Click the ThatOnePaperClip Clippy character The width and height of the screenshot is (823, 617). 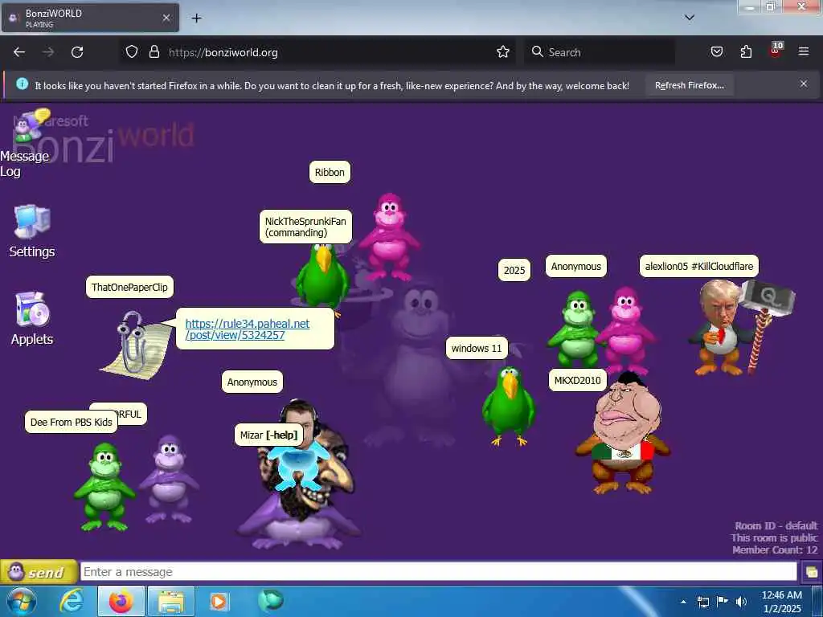click(137, 344)
